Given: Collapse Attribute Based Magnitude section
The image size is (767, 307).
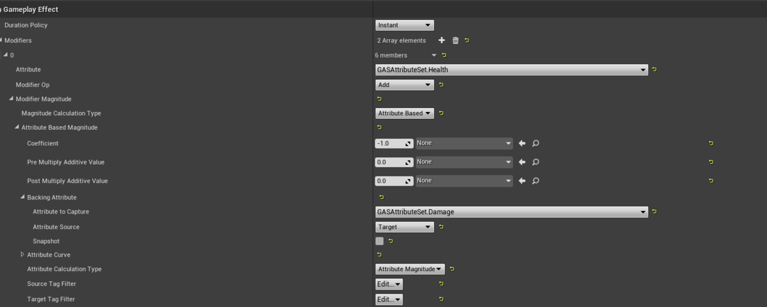Looking at the screenshot, I should point(17,128).
